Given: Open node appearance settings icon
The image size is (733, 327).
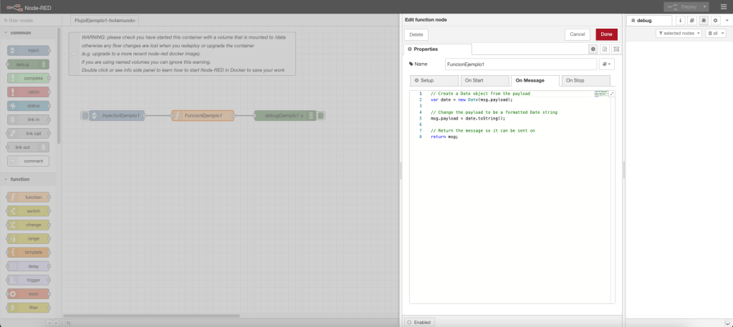Looking at the screenshot, I should pos(616,49).
